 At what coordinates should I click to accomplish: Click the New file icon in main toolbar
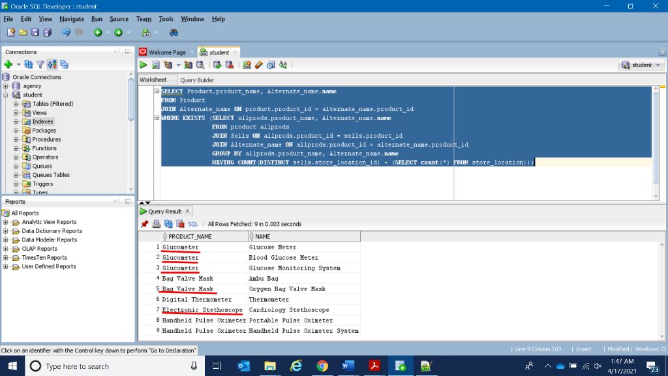point(11,33)
